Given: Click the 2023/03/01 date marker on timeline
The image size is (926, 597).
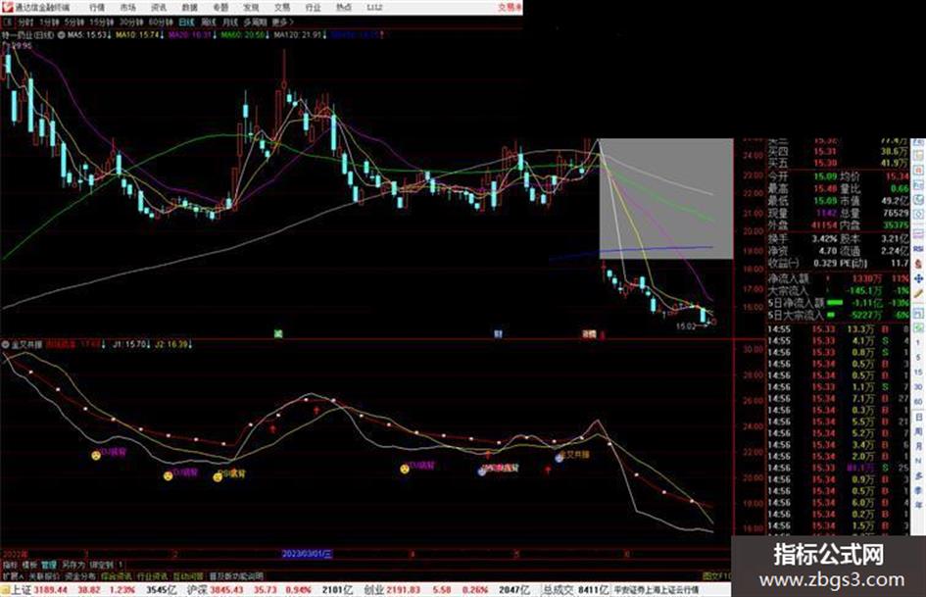Looking at the screenshot, I should pos(307,554).
